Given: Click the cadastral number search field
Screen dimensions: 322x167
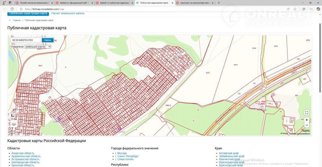Looking at the screenshot, I should pos(26,40).
